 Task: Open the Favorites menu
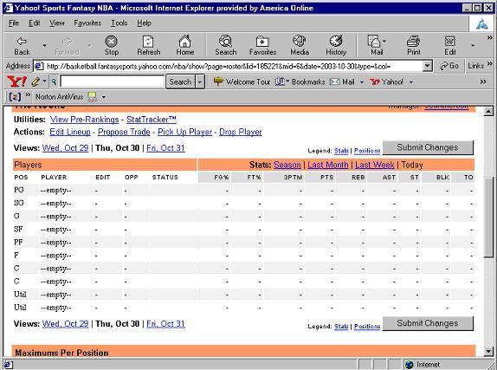pos(87,23)
